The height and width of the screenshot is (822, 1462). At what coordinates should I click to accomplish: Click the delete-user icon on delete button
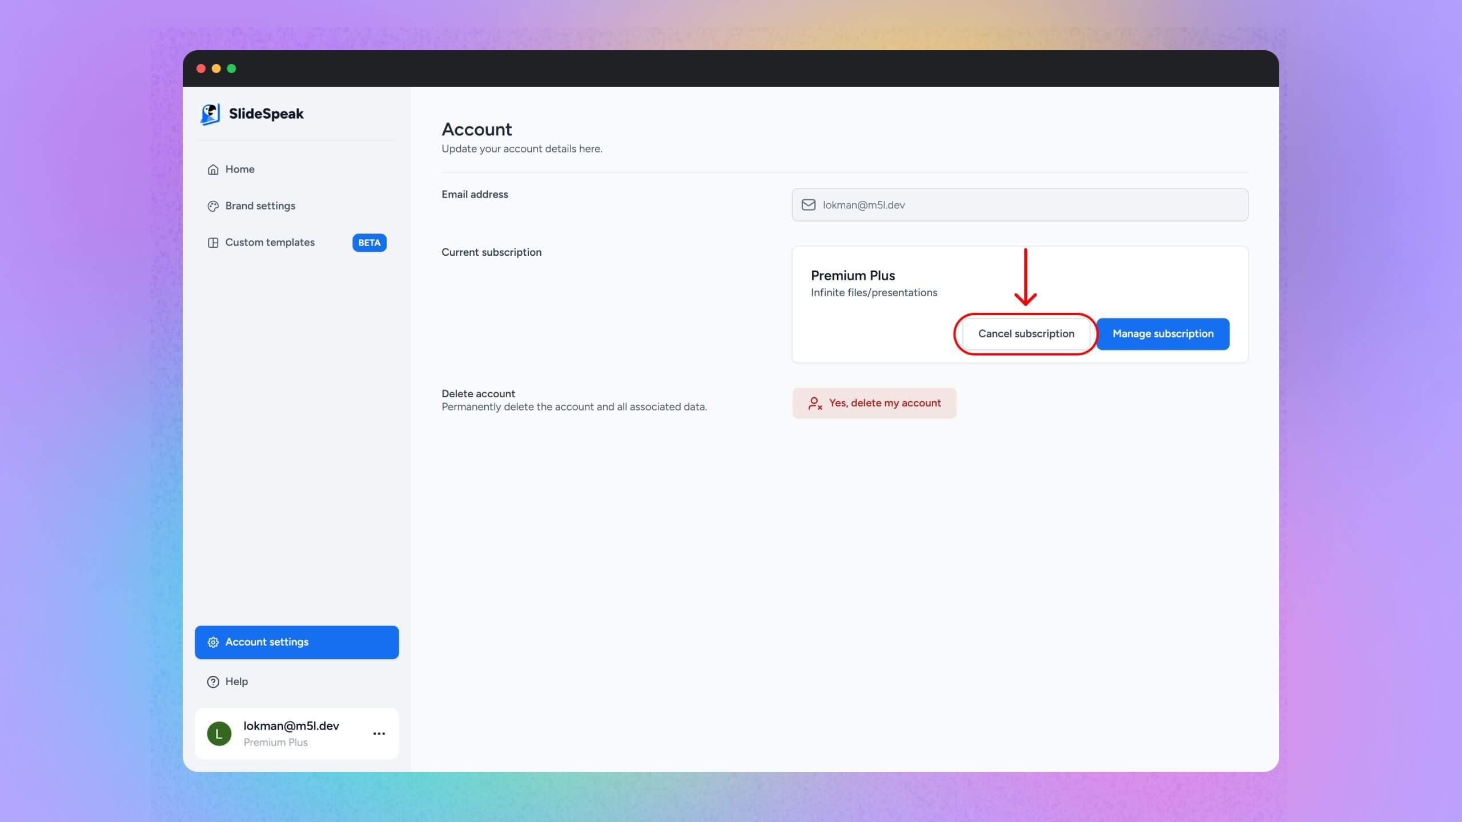point(815,404)
